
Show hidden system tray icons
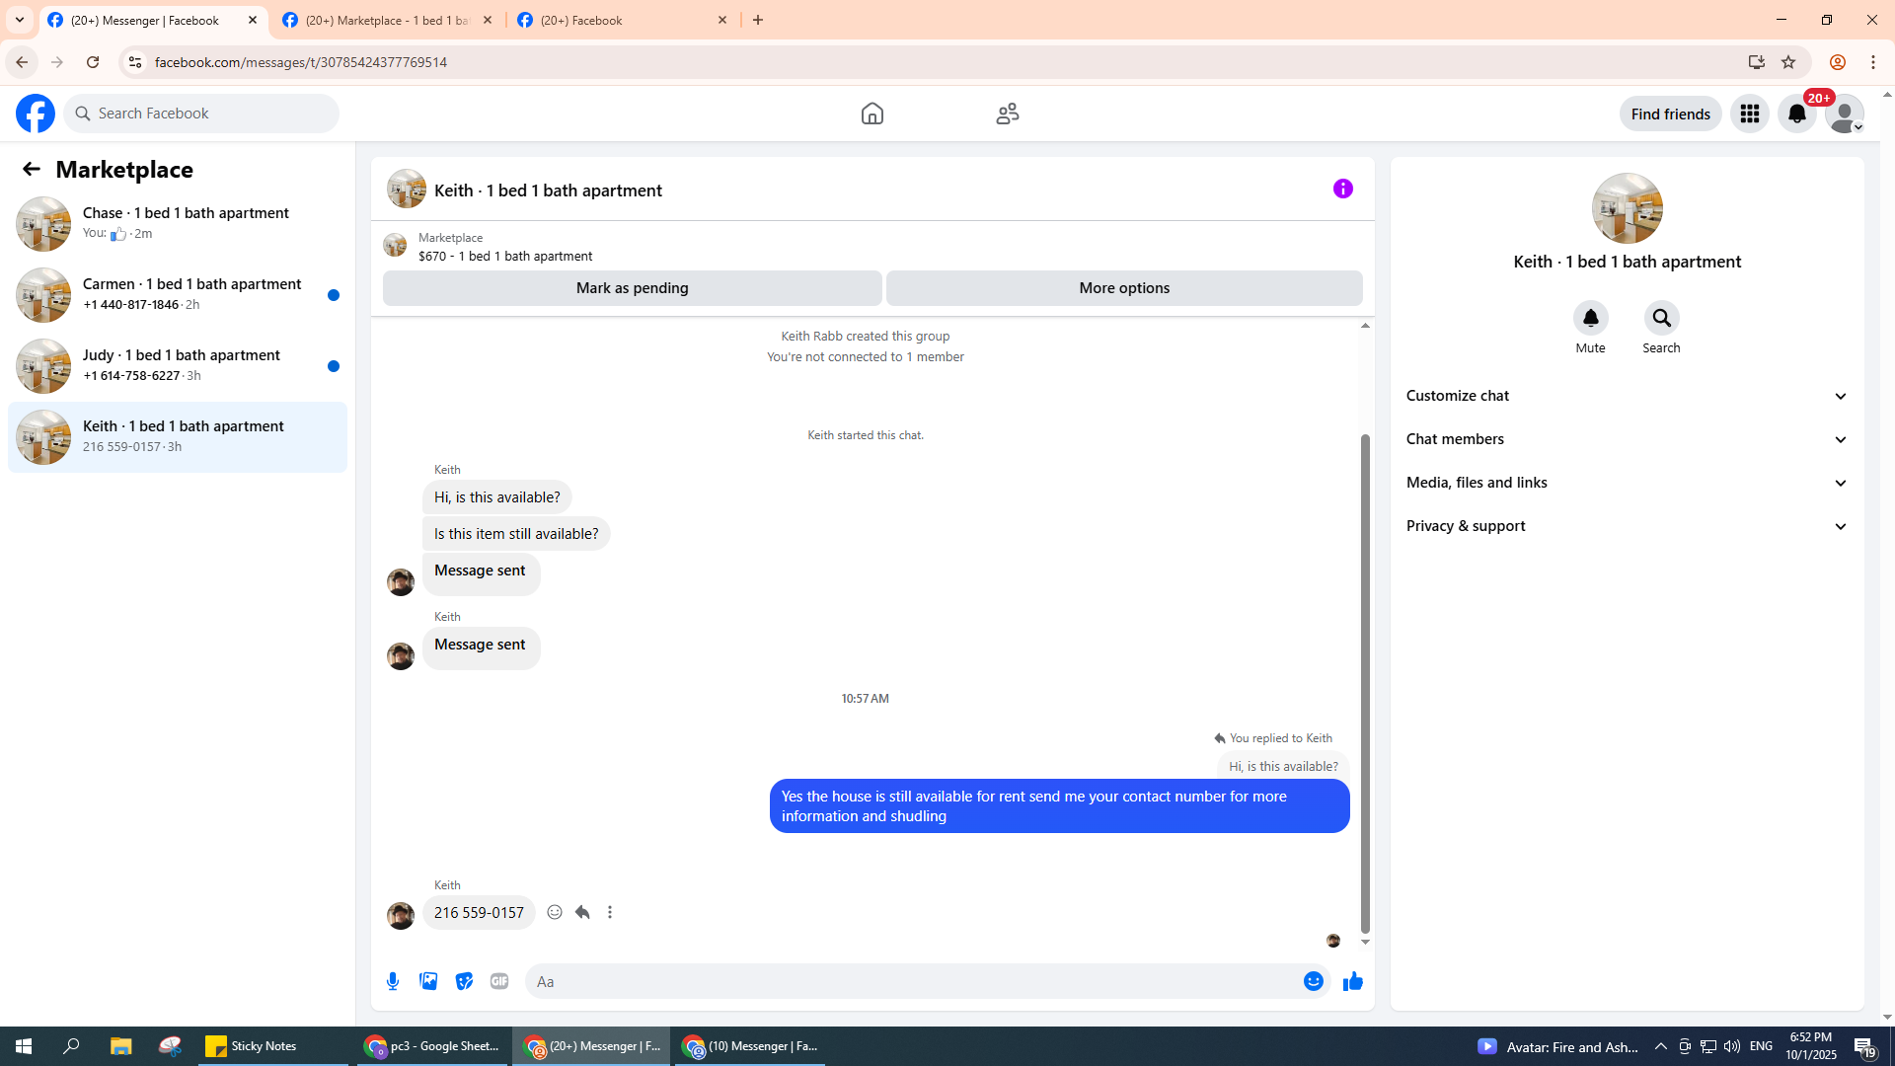pos(1661,1046)
